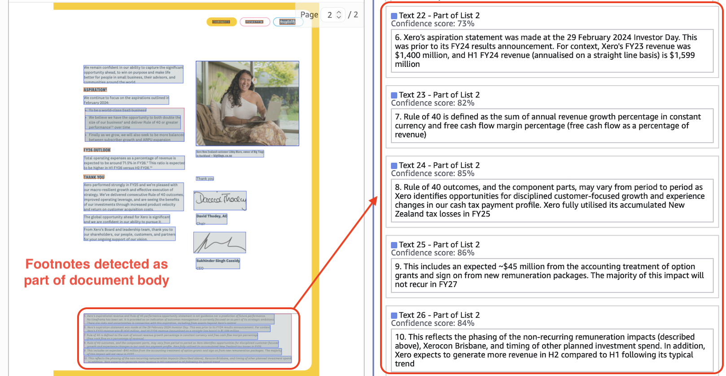Image resolution: width=726 pixels, height=376 pixels.
Task: Select the Rule of 40 definition text box
Action: click(x=551, y=126)
